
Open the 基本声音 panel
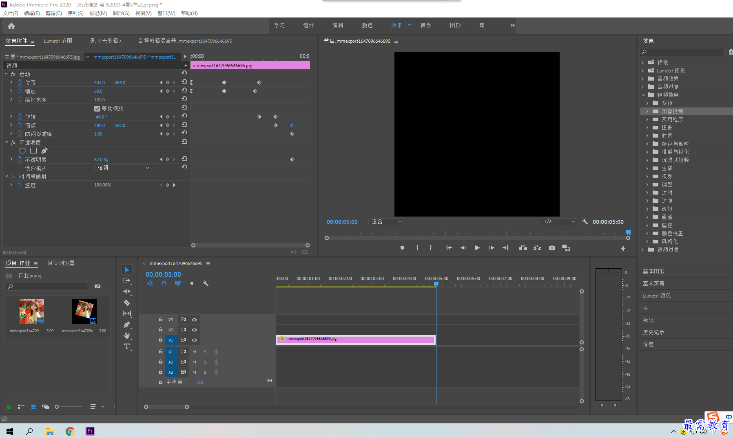653,283
